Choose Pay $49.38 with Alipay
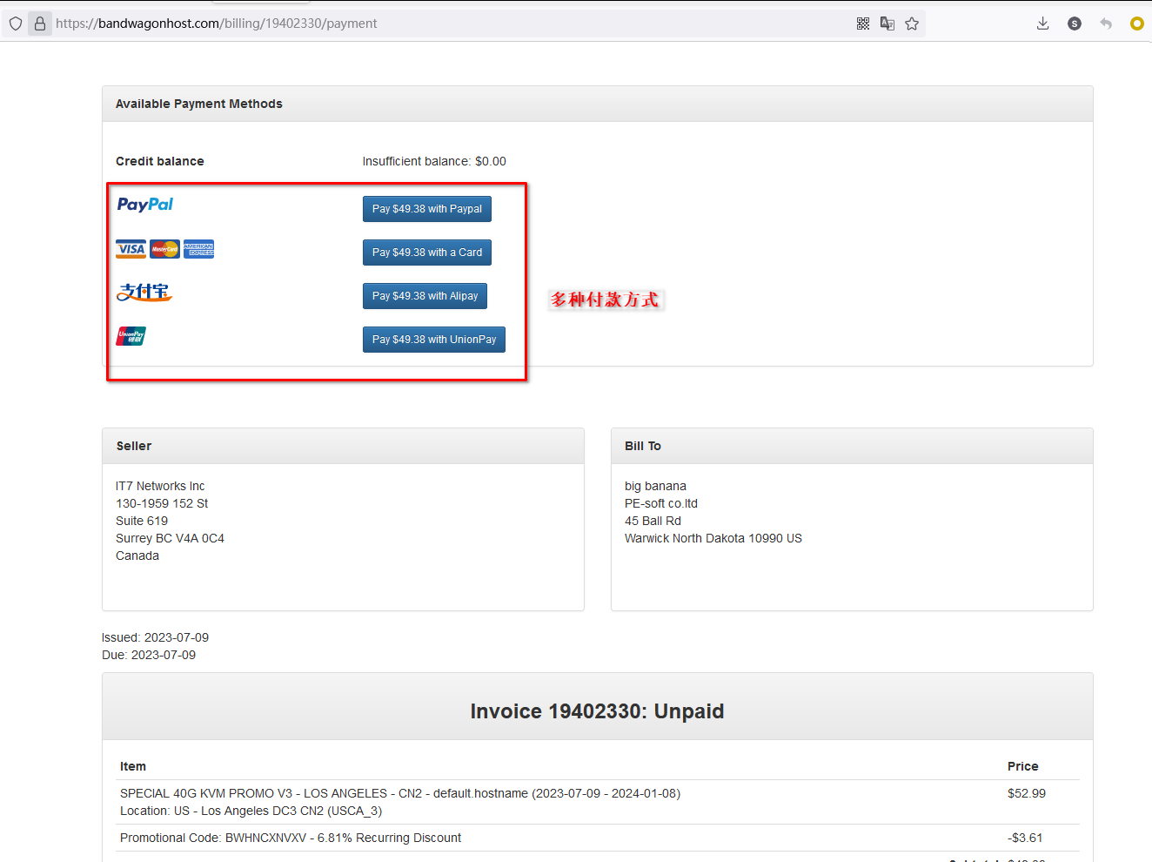Image resolution: width=1152 pixels, height=862 pixels. tap(425, 296)
